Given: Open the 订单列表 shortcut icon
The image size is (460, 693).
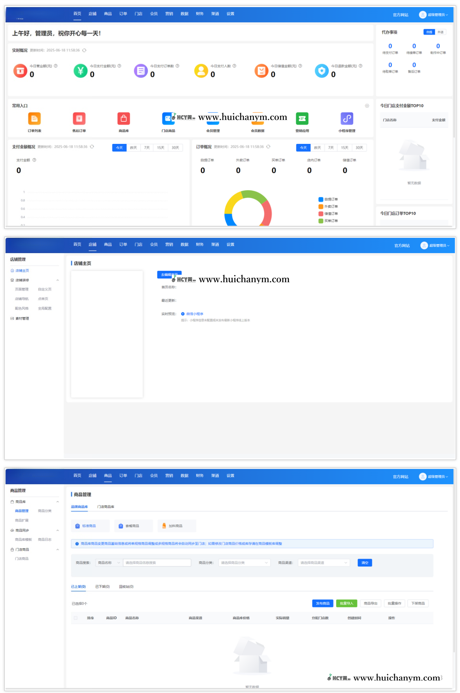Looking at the screenshot, I should tap(34, 119).
